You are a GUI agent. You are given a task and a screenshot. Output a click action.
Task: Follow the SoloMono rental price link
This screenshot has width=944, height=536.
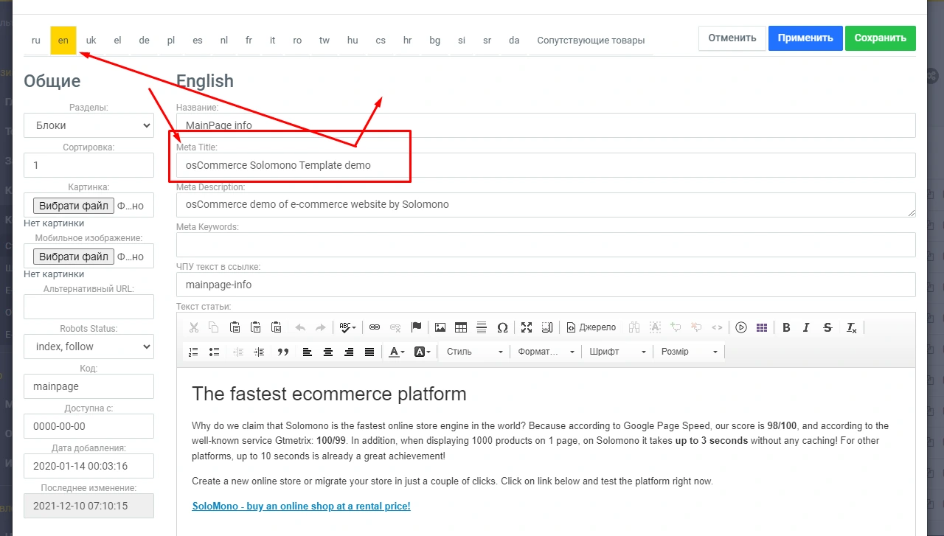[301, 507]
